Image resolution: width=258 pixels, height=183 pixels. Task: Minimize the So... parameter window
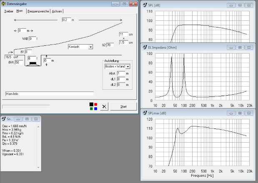coord(18,119)
